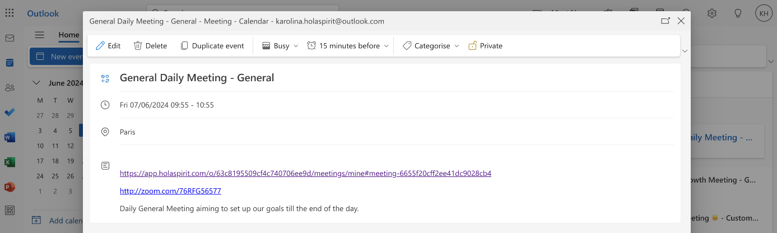Pop out the event window
Viewport: 777px width, 233px height.
(x=666, y=21)
